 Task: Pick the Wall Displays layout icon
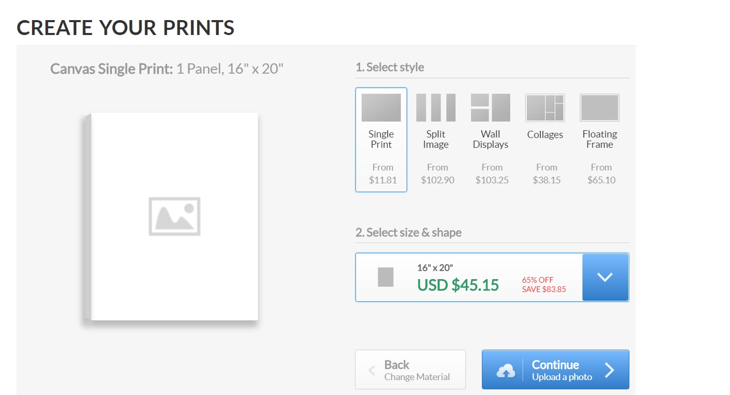491,108
